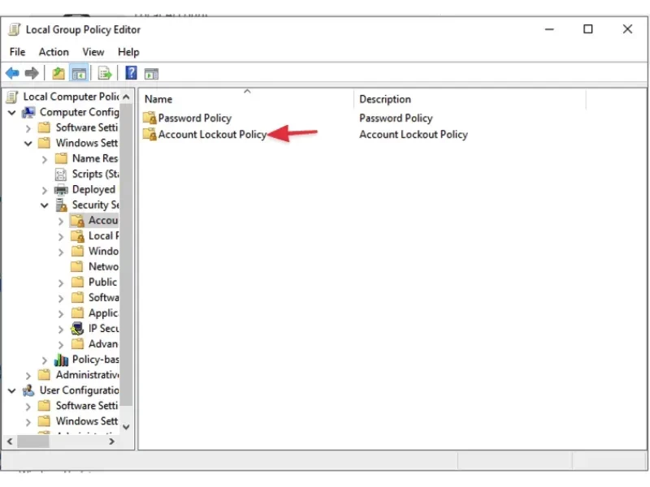Click the Up one level folder icon

tap(58, 73)
